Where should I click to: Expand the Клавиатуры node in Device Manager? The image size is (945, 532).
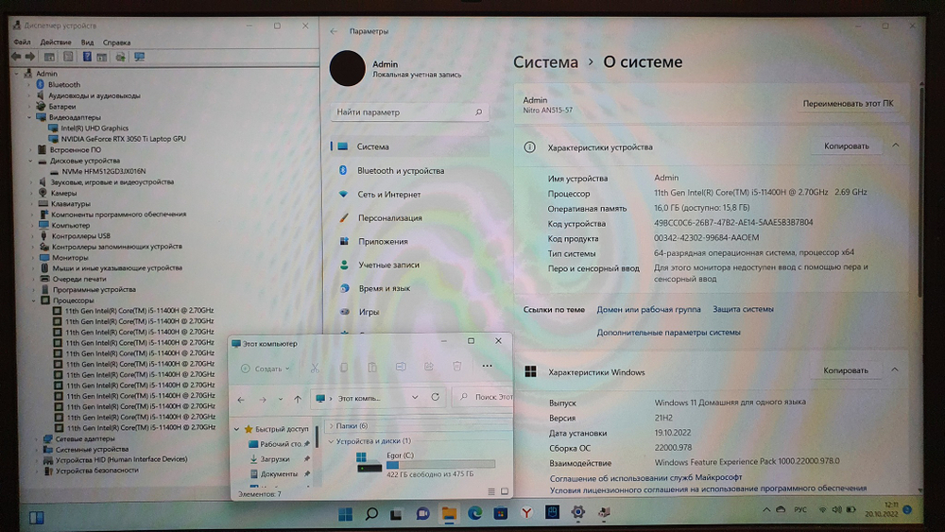(32, 204)
